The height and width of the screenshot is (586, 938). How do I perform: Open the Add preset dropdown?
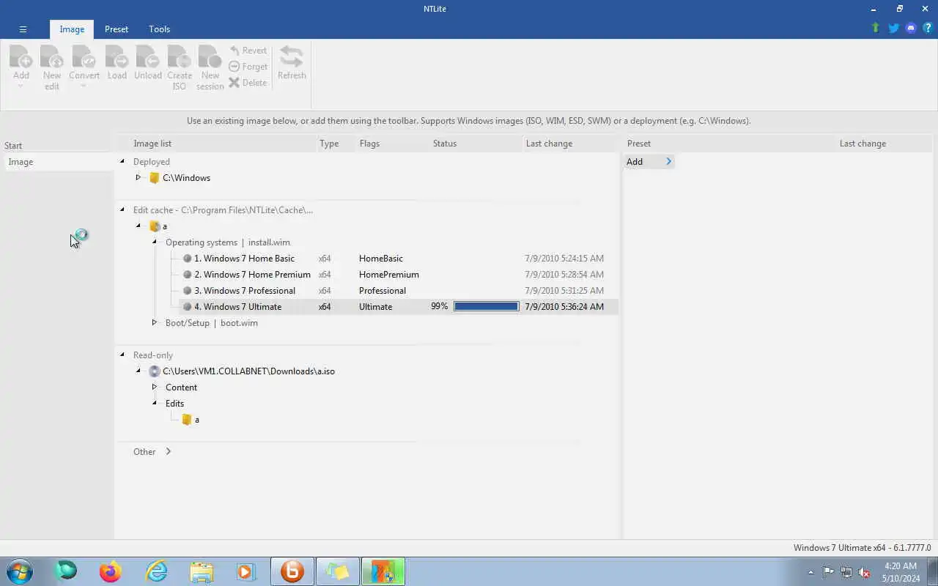(x=649, y=162)
